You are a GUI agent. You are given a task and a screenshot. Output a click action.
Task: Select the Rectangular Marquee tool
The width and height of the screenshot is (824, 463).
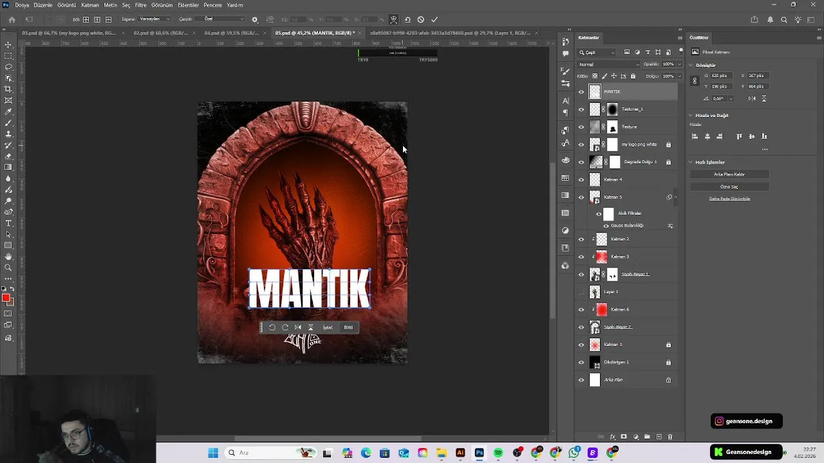coord(8,56)
